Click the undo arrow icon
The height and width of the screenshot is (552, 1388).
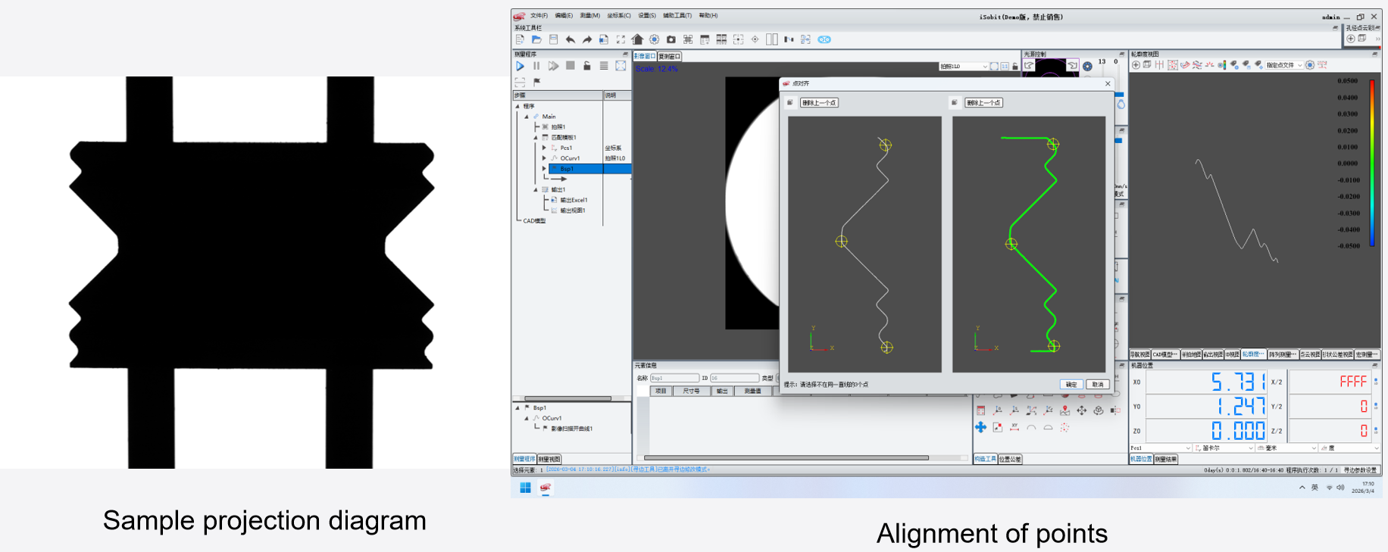570,39
